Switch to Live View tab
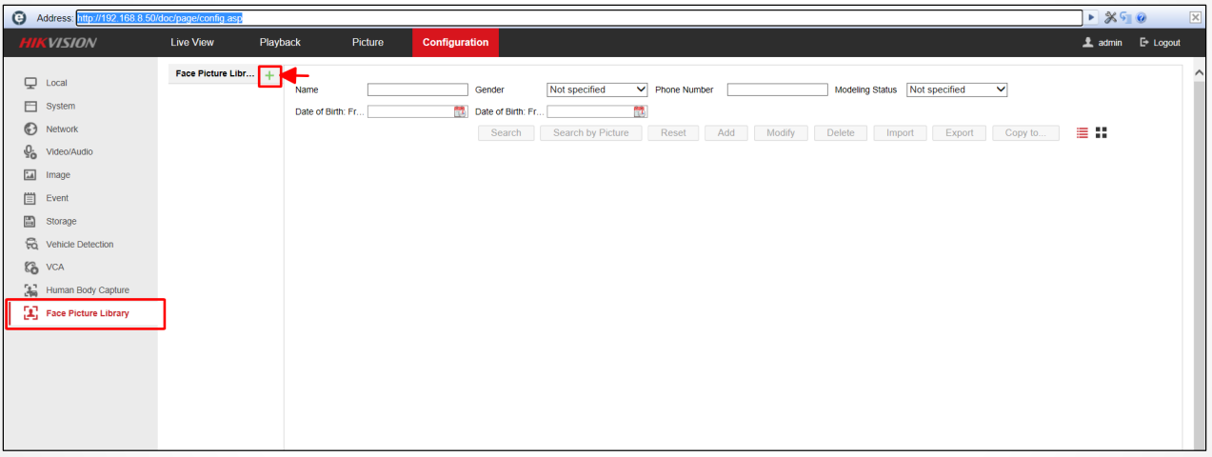 tap(192, 43)
